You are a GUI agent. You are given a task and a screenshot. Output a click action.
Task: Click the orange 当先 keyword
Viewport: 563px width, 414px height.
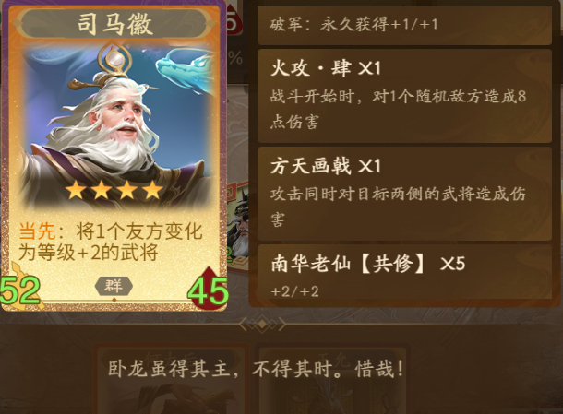(37, 231)
